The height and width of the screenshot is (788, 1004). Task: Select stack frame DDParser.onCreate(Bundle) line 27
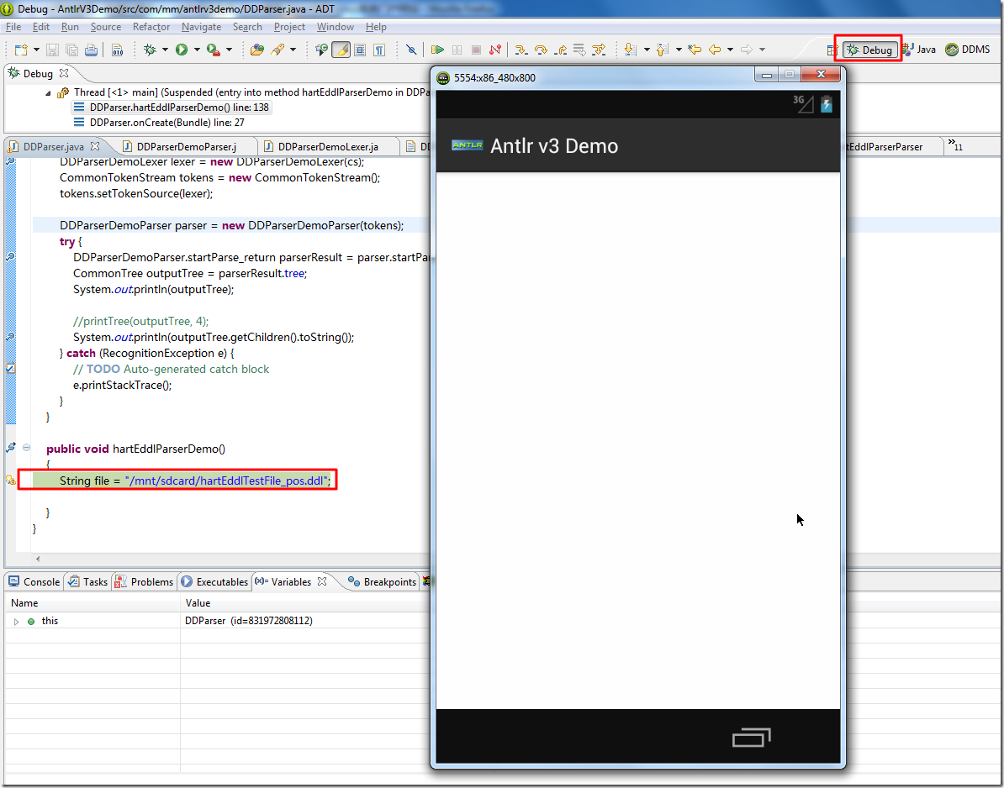(160, 122)
